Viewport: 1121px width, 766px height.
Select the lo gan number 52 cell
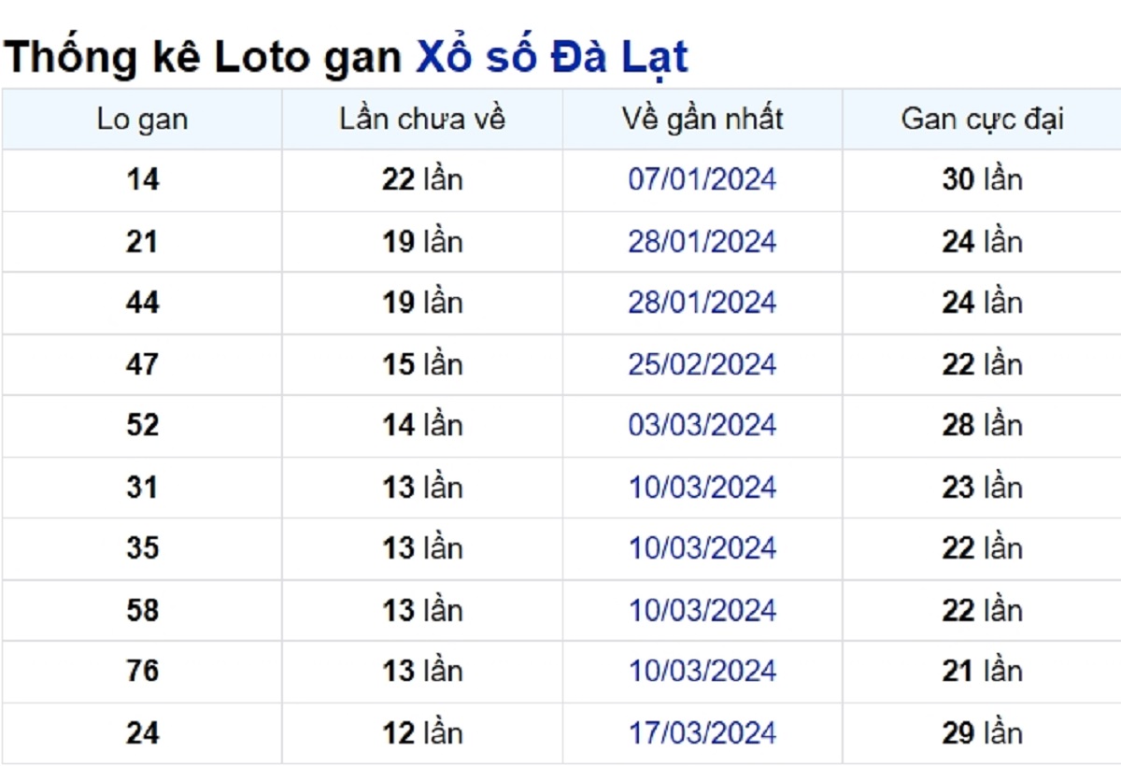(x=142, y=426)
